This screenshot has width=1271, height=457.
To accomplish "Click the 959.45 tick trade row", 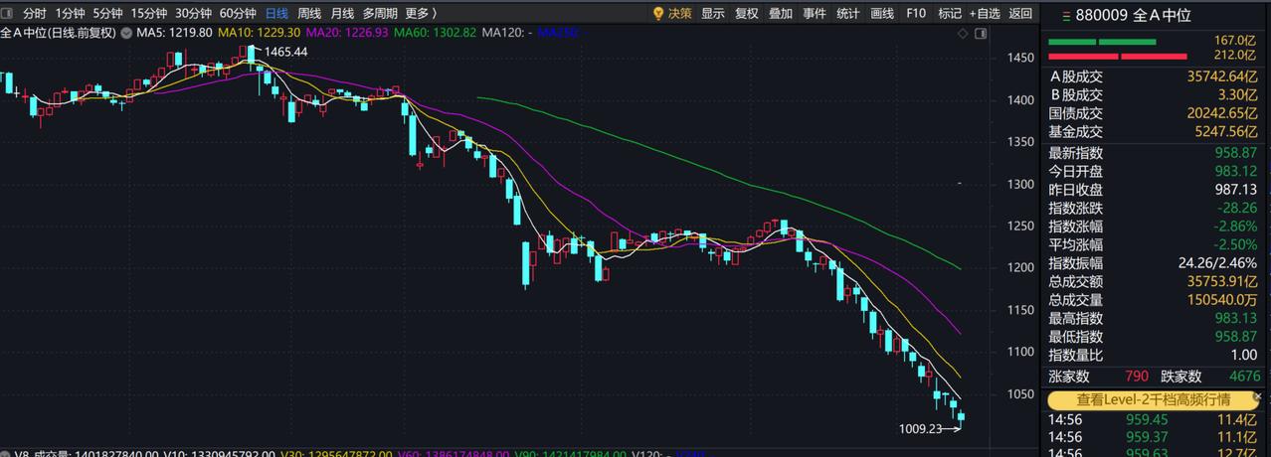I will coord(1156,419).
